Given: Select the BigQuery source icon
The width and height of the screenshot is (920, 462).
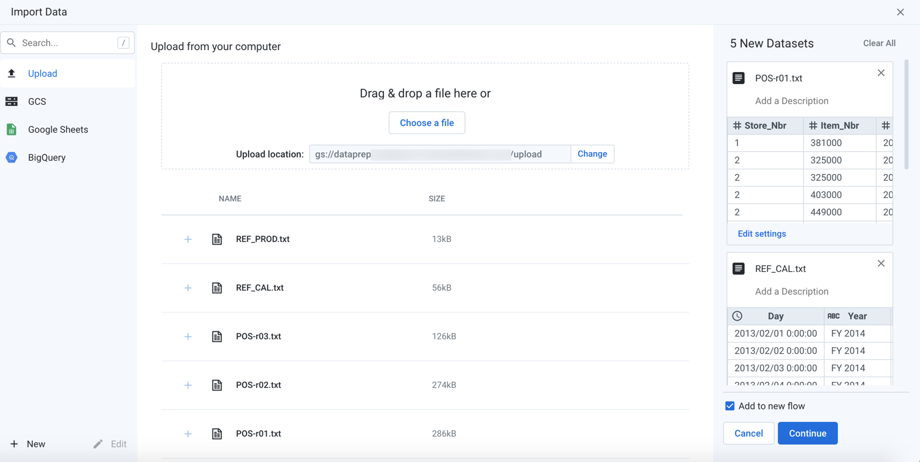Looking at the screenshot, I should (11, 158).
